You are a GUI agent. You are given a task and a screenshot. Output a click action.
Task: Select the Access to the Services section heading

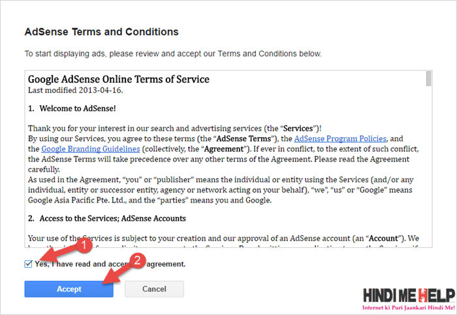click(x=106, y=218)
